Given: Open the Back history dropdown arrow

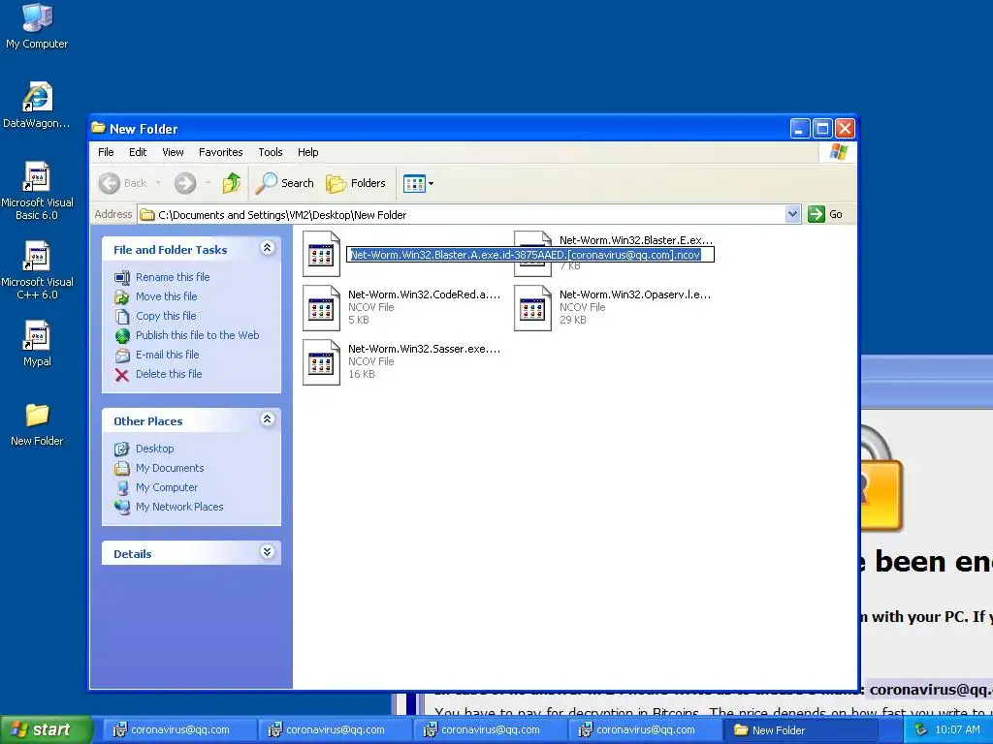Looking at the screenshot, I should (158, 183).
